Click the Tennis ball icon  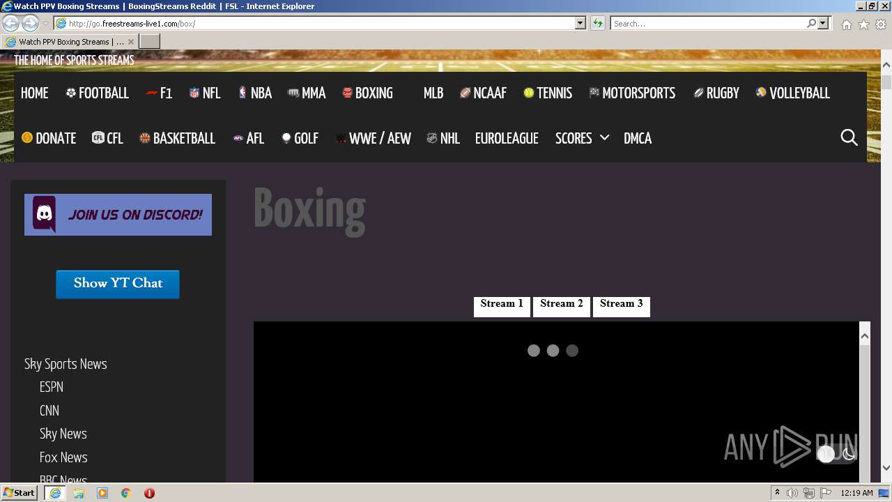529,93
